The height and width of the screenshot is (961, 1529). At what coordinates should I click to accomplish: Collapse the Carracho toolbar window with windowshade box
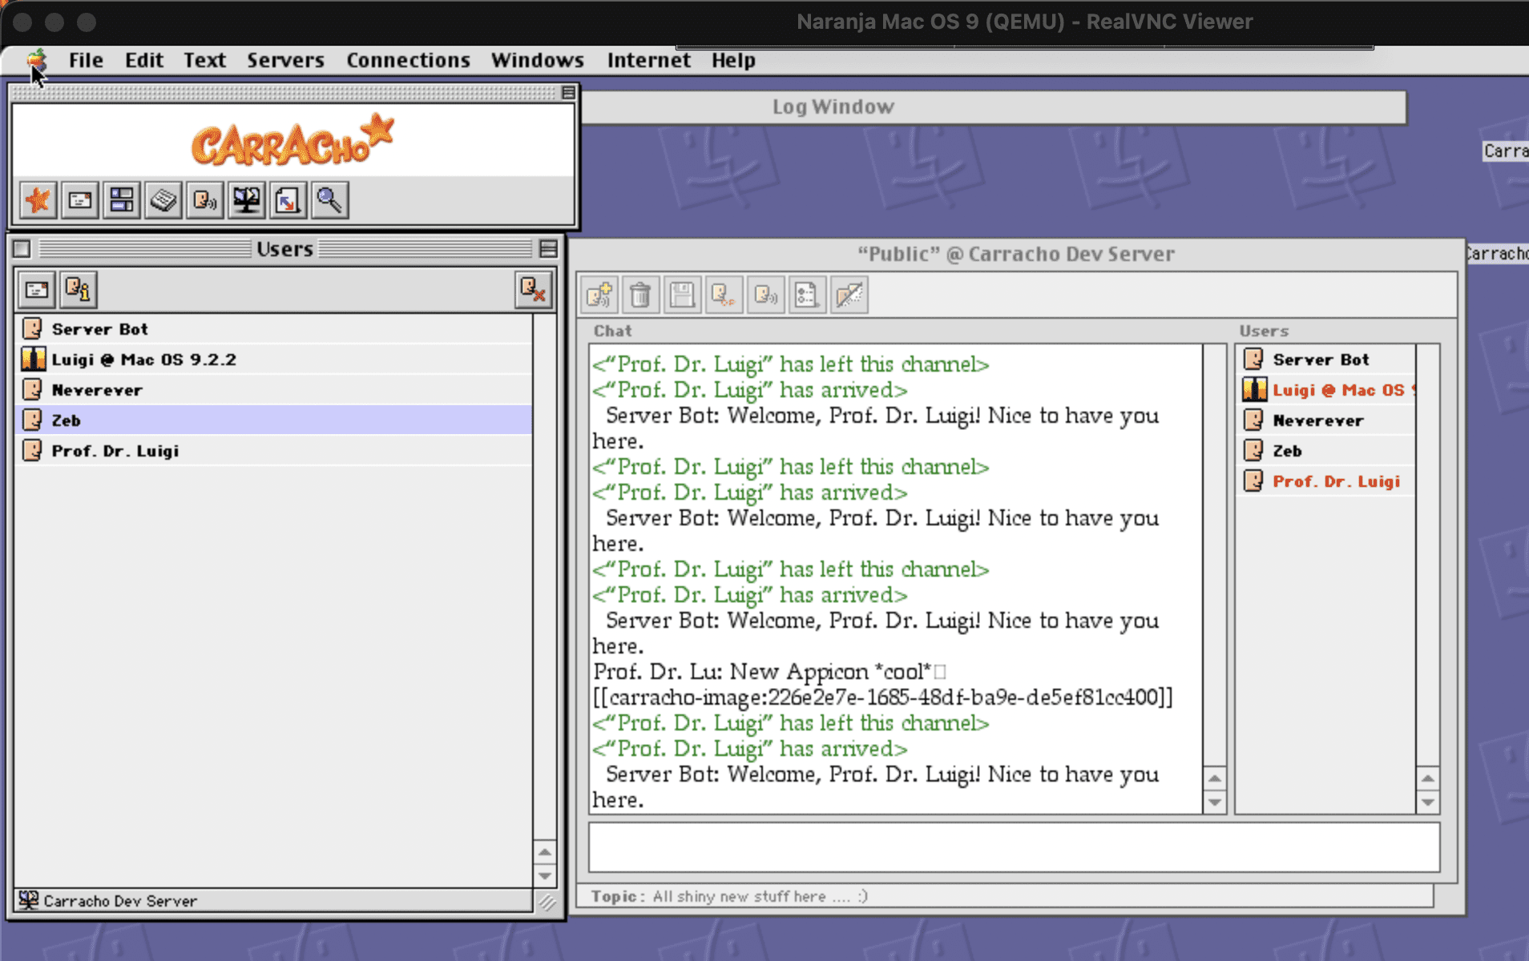(x=568, y=93)
